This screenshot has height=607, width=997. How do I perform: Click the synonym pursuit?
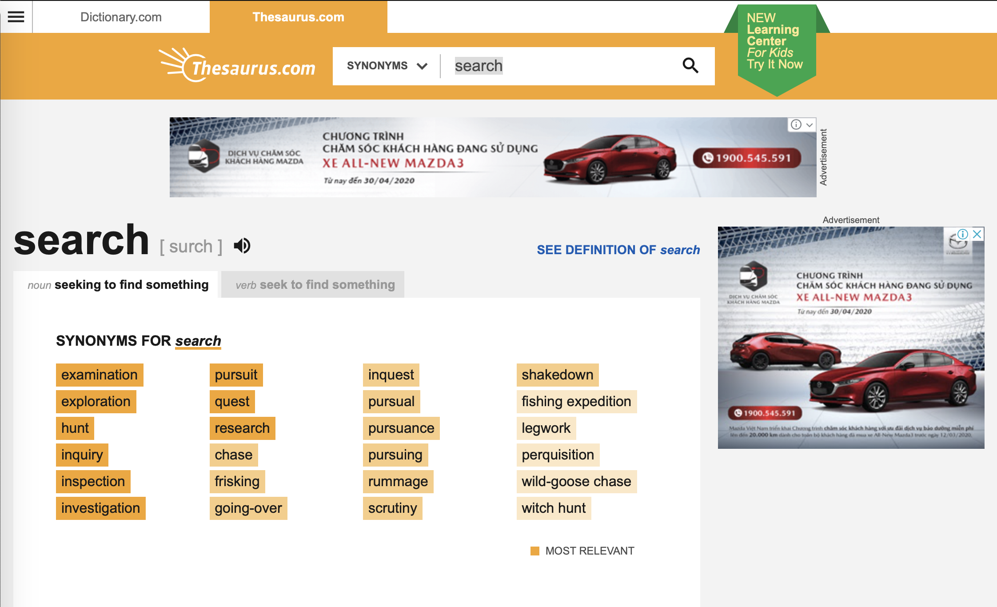click(x=236, y=375)
